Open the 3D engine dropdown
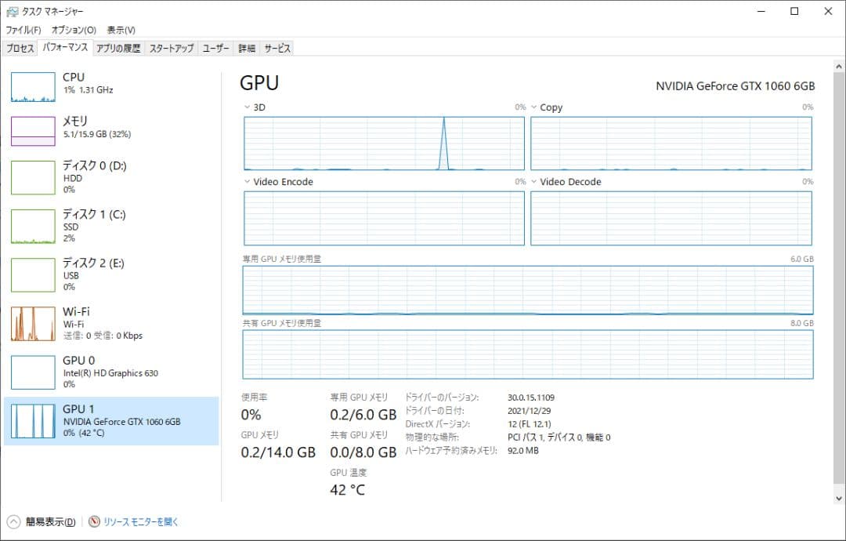 click(248, 107)
